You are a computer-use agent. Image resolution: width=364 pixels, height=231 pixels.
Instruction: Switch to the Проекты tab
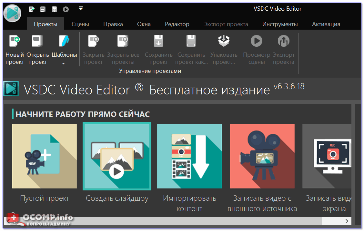point(45,24)
